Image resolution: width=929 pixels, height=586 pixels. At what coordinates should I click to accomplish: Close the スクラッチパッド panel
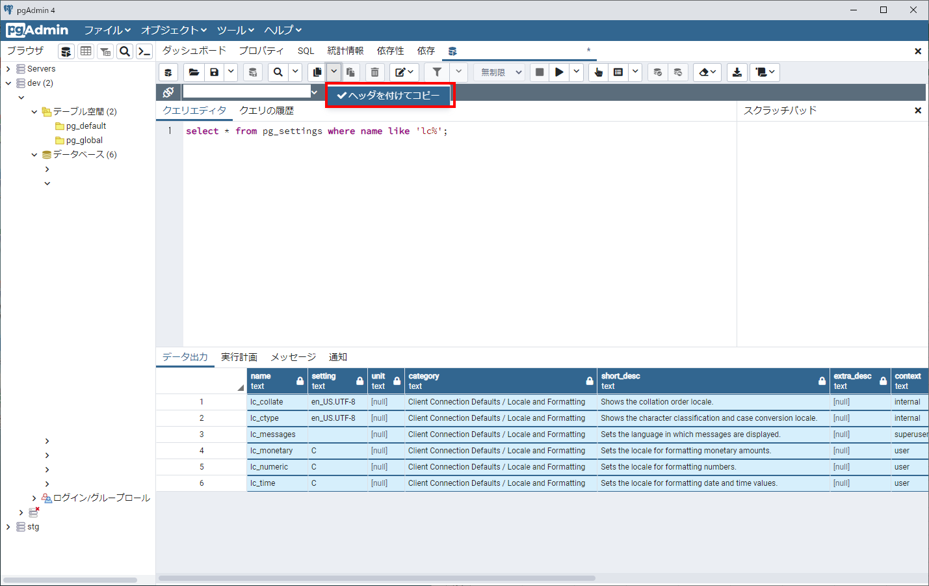[x=917, y=111]
